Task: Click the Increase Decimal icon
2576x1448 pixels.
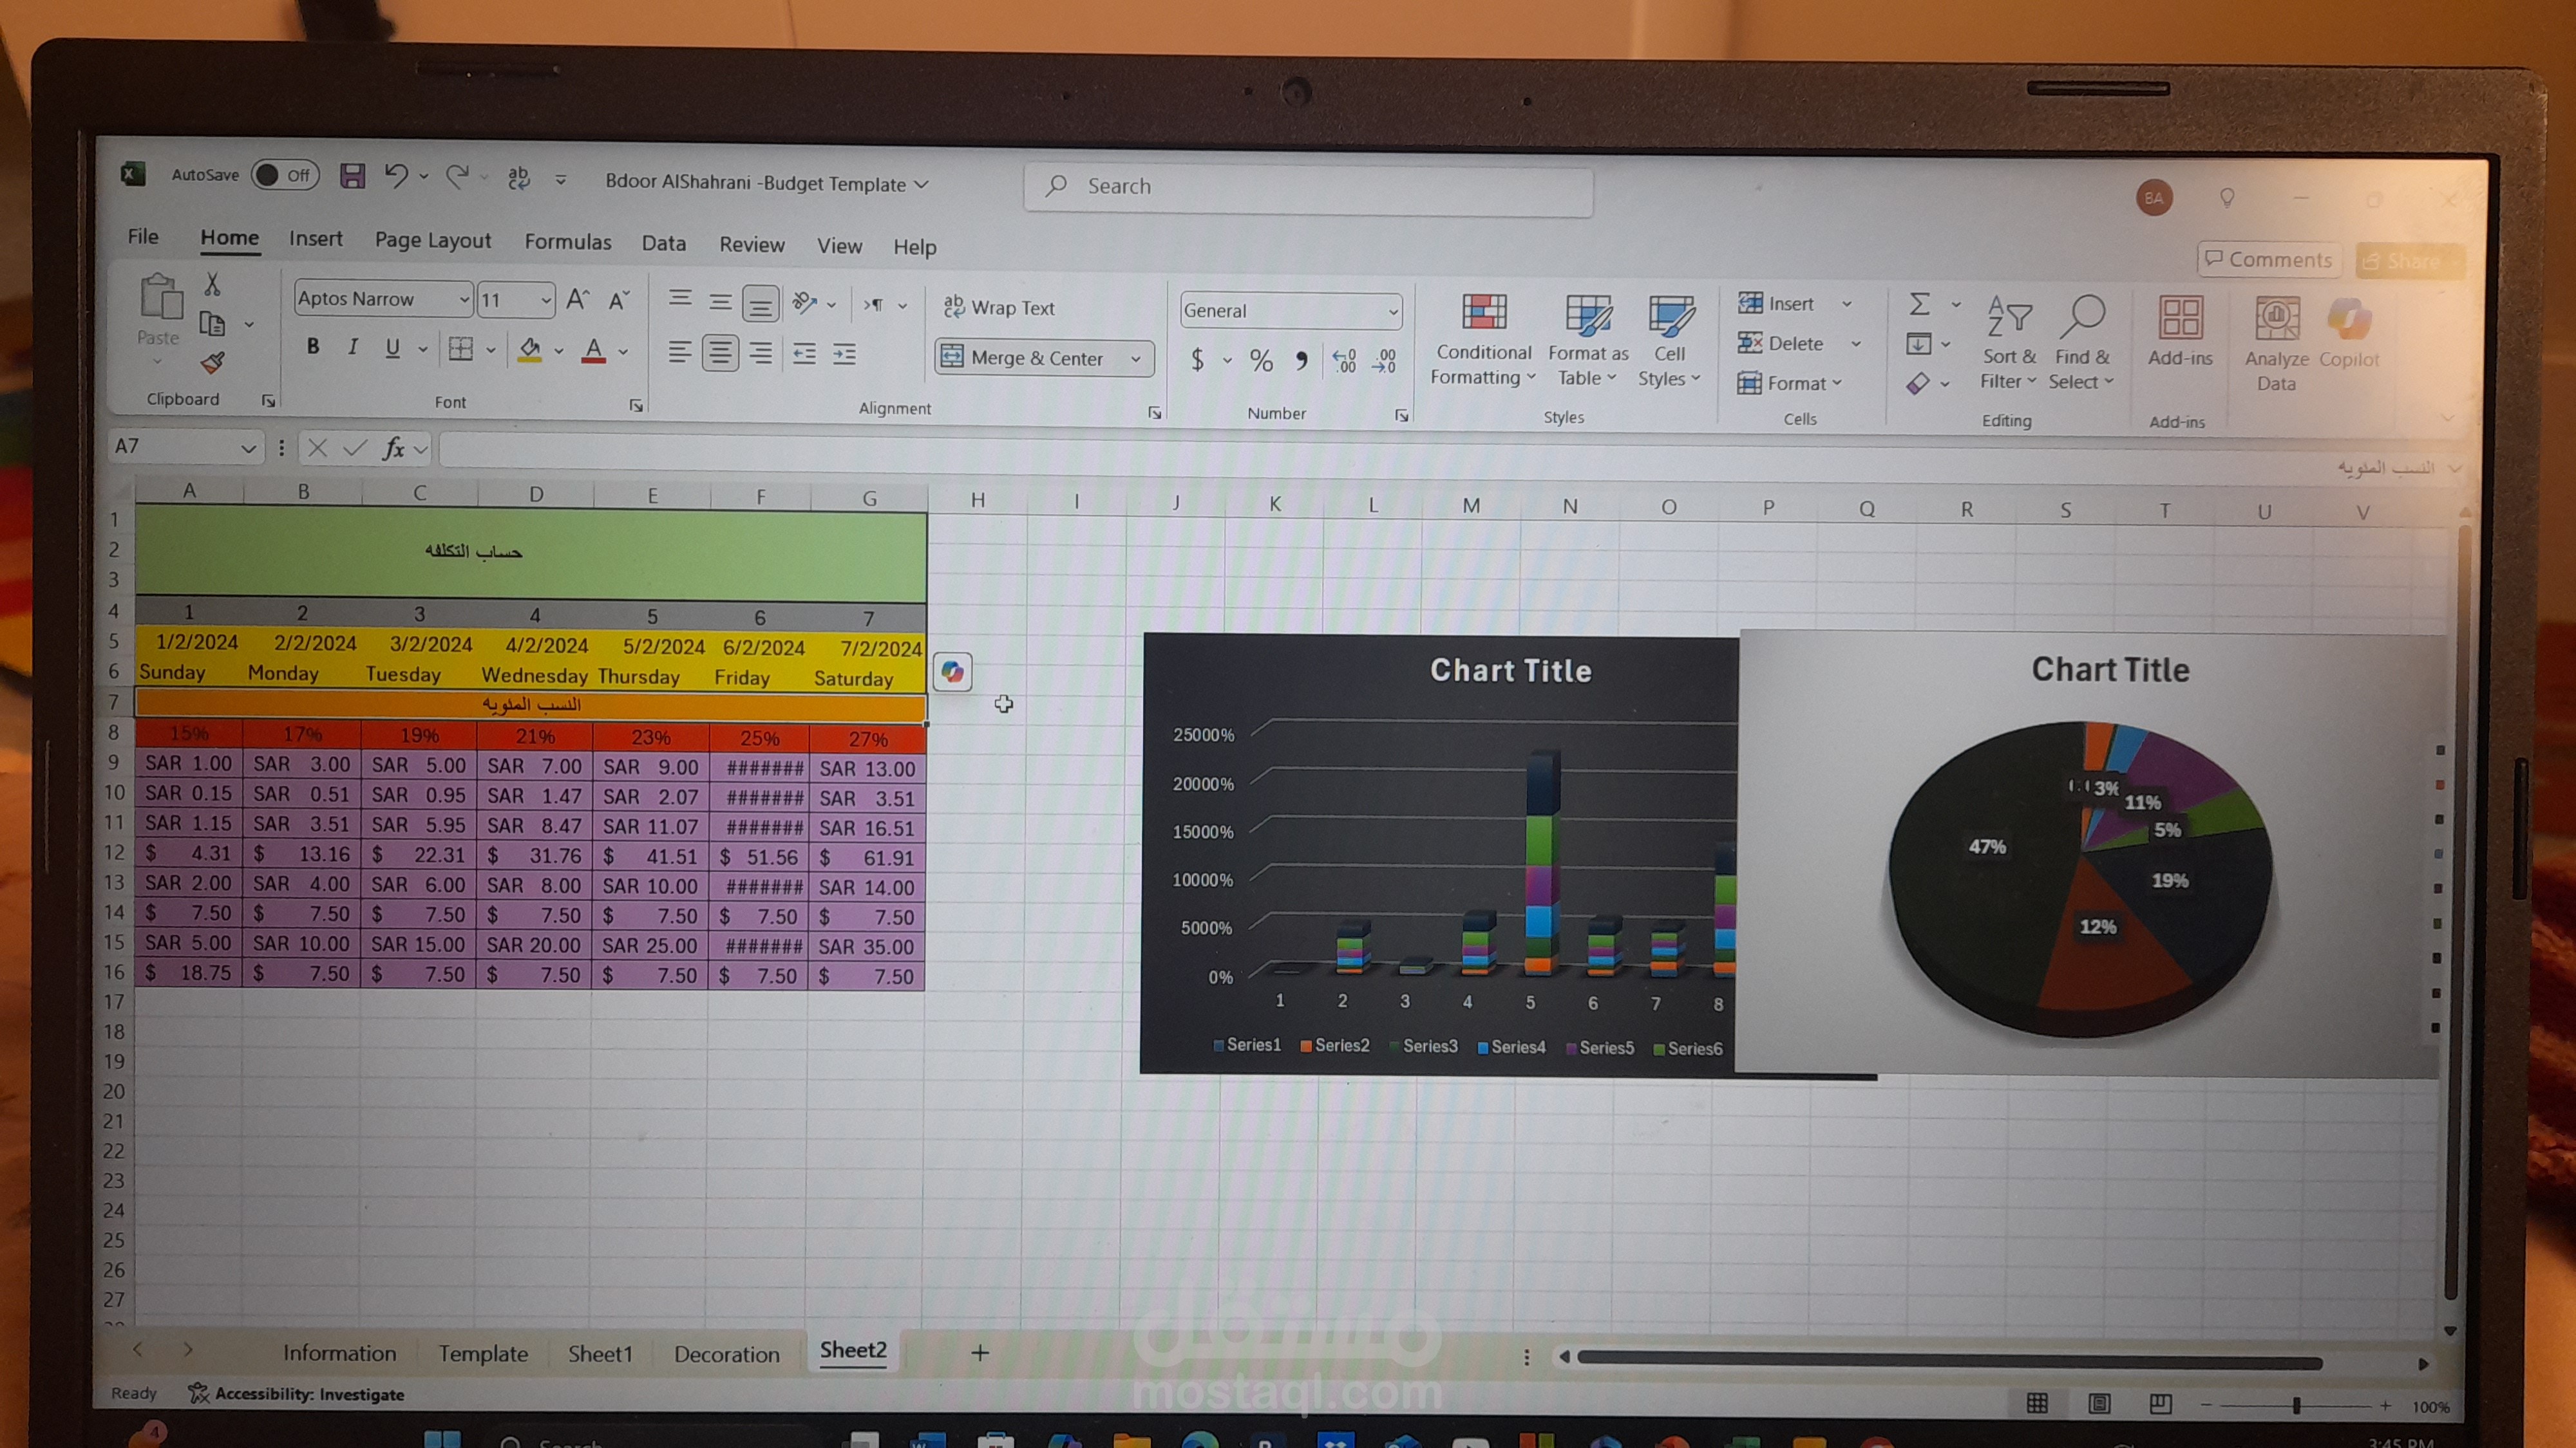Action: [x=1345, y=361]
